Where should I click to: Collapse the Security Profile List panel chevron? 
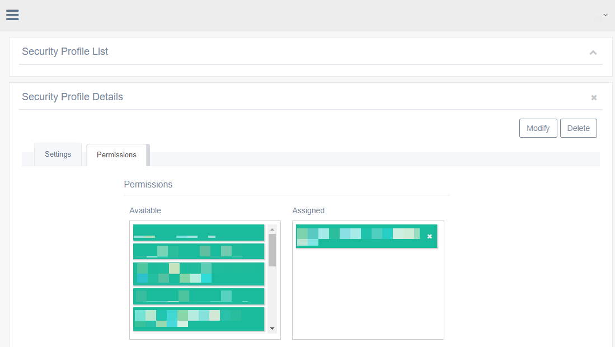(x=593, y=53)
